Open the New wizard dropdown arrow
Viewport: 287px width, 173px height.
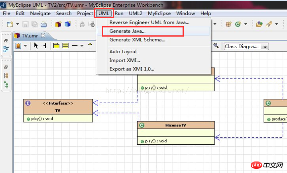[x=18, y=24]
